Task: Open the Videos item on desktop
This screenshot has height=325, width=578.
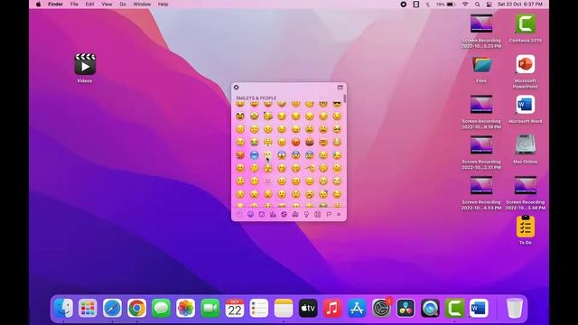Action: pos(85,64)
